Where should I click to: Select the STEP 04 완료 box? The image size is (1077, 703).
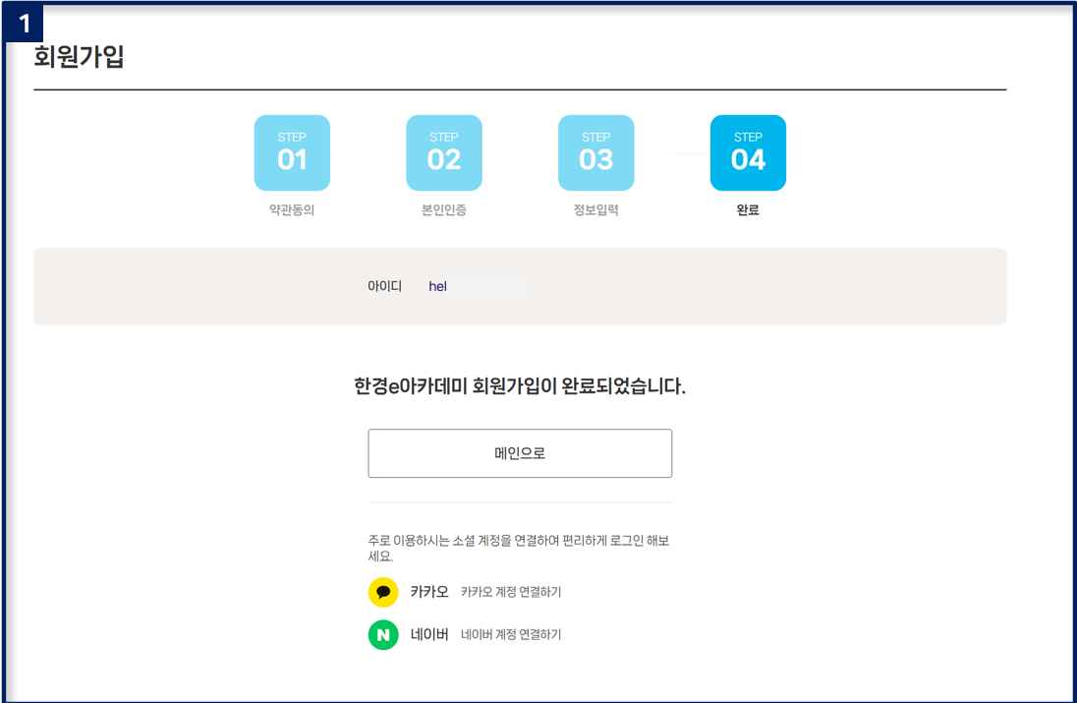[748, 152]
